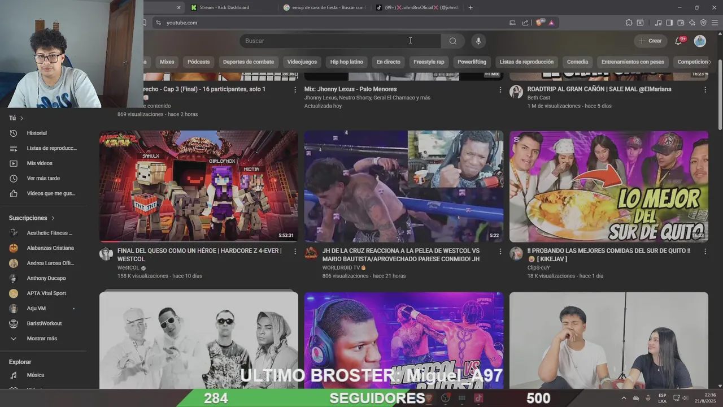Open the Brave playlist music note icon
This screenshot has width=723, height=407.
coord(658,23)
